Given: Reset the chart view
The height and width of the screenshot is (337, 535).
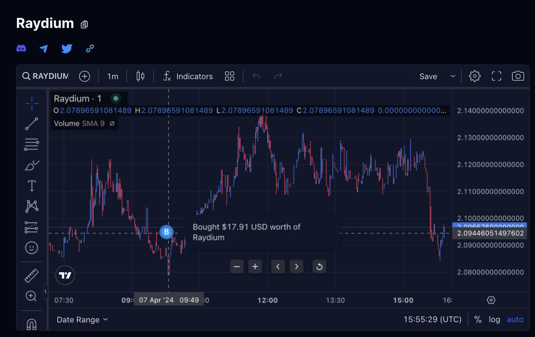Looking at the screenshot, I should pos(319,267).
